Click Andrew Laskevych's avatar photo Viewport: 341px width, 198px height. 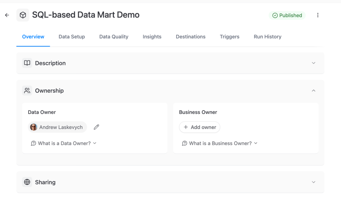[34, 127]
